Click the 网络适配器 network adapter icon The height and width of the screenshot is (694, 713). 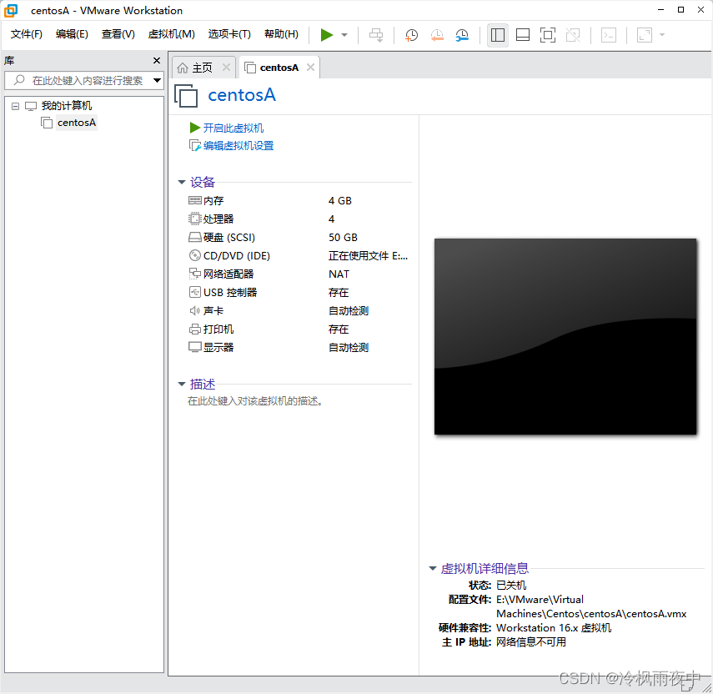(194, 274)
